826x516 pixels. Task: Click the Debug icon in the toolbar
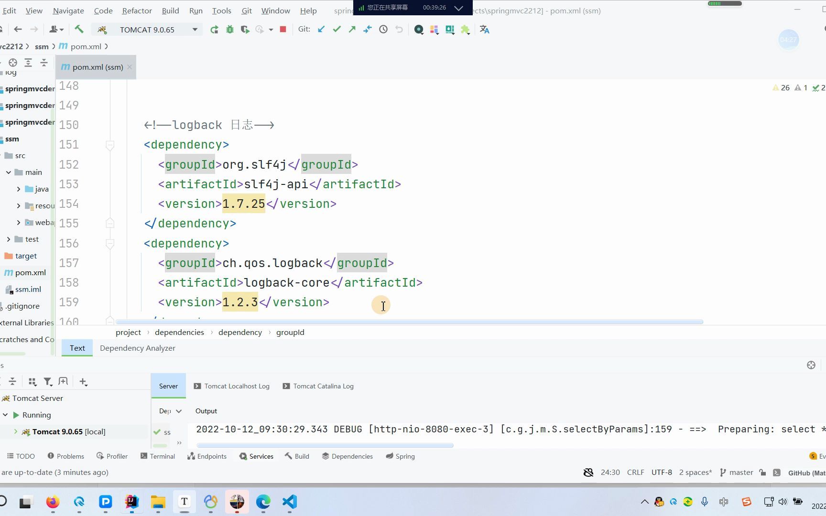click(x=230, y=29)
